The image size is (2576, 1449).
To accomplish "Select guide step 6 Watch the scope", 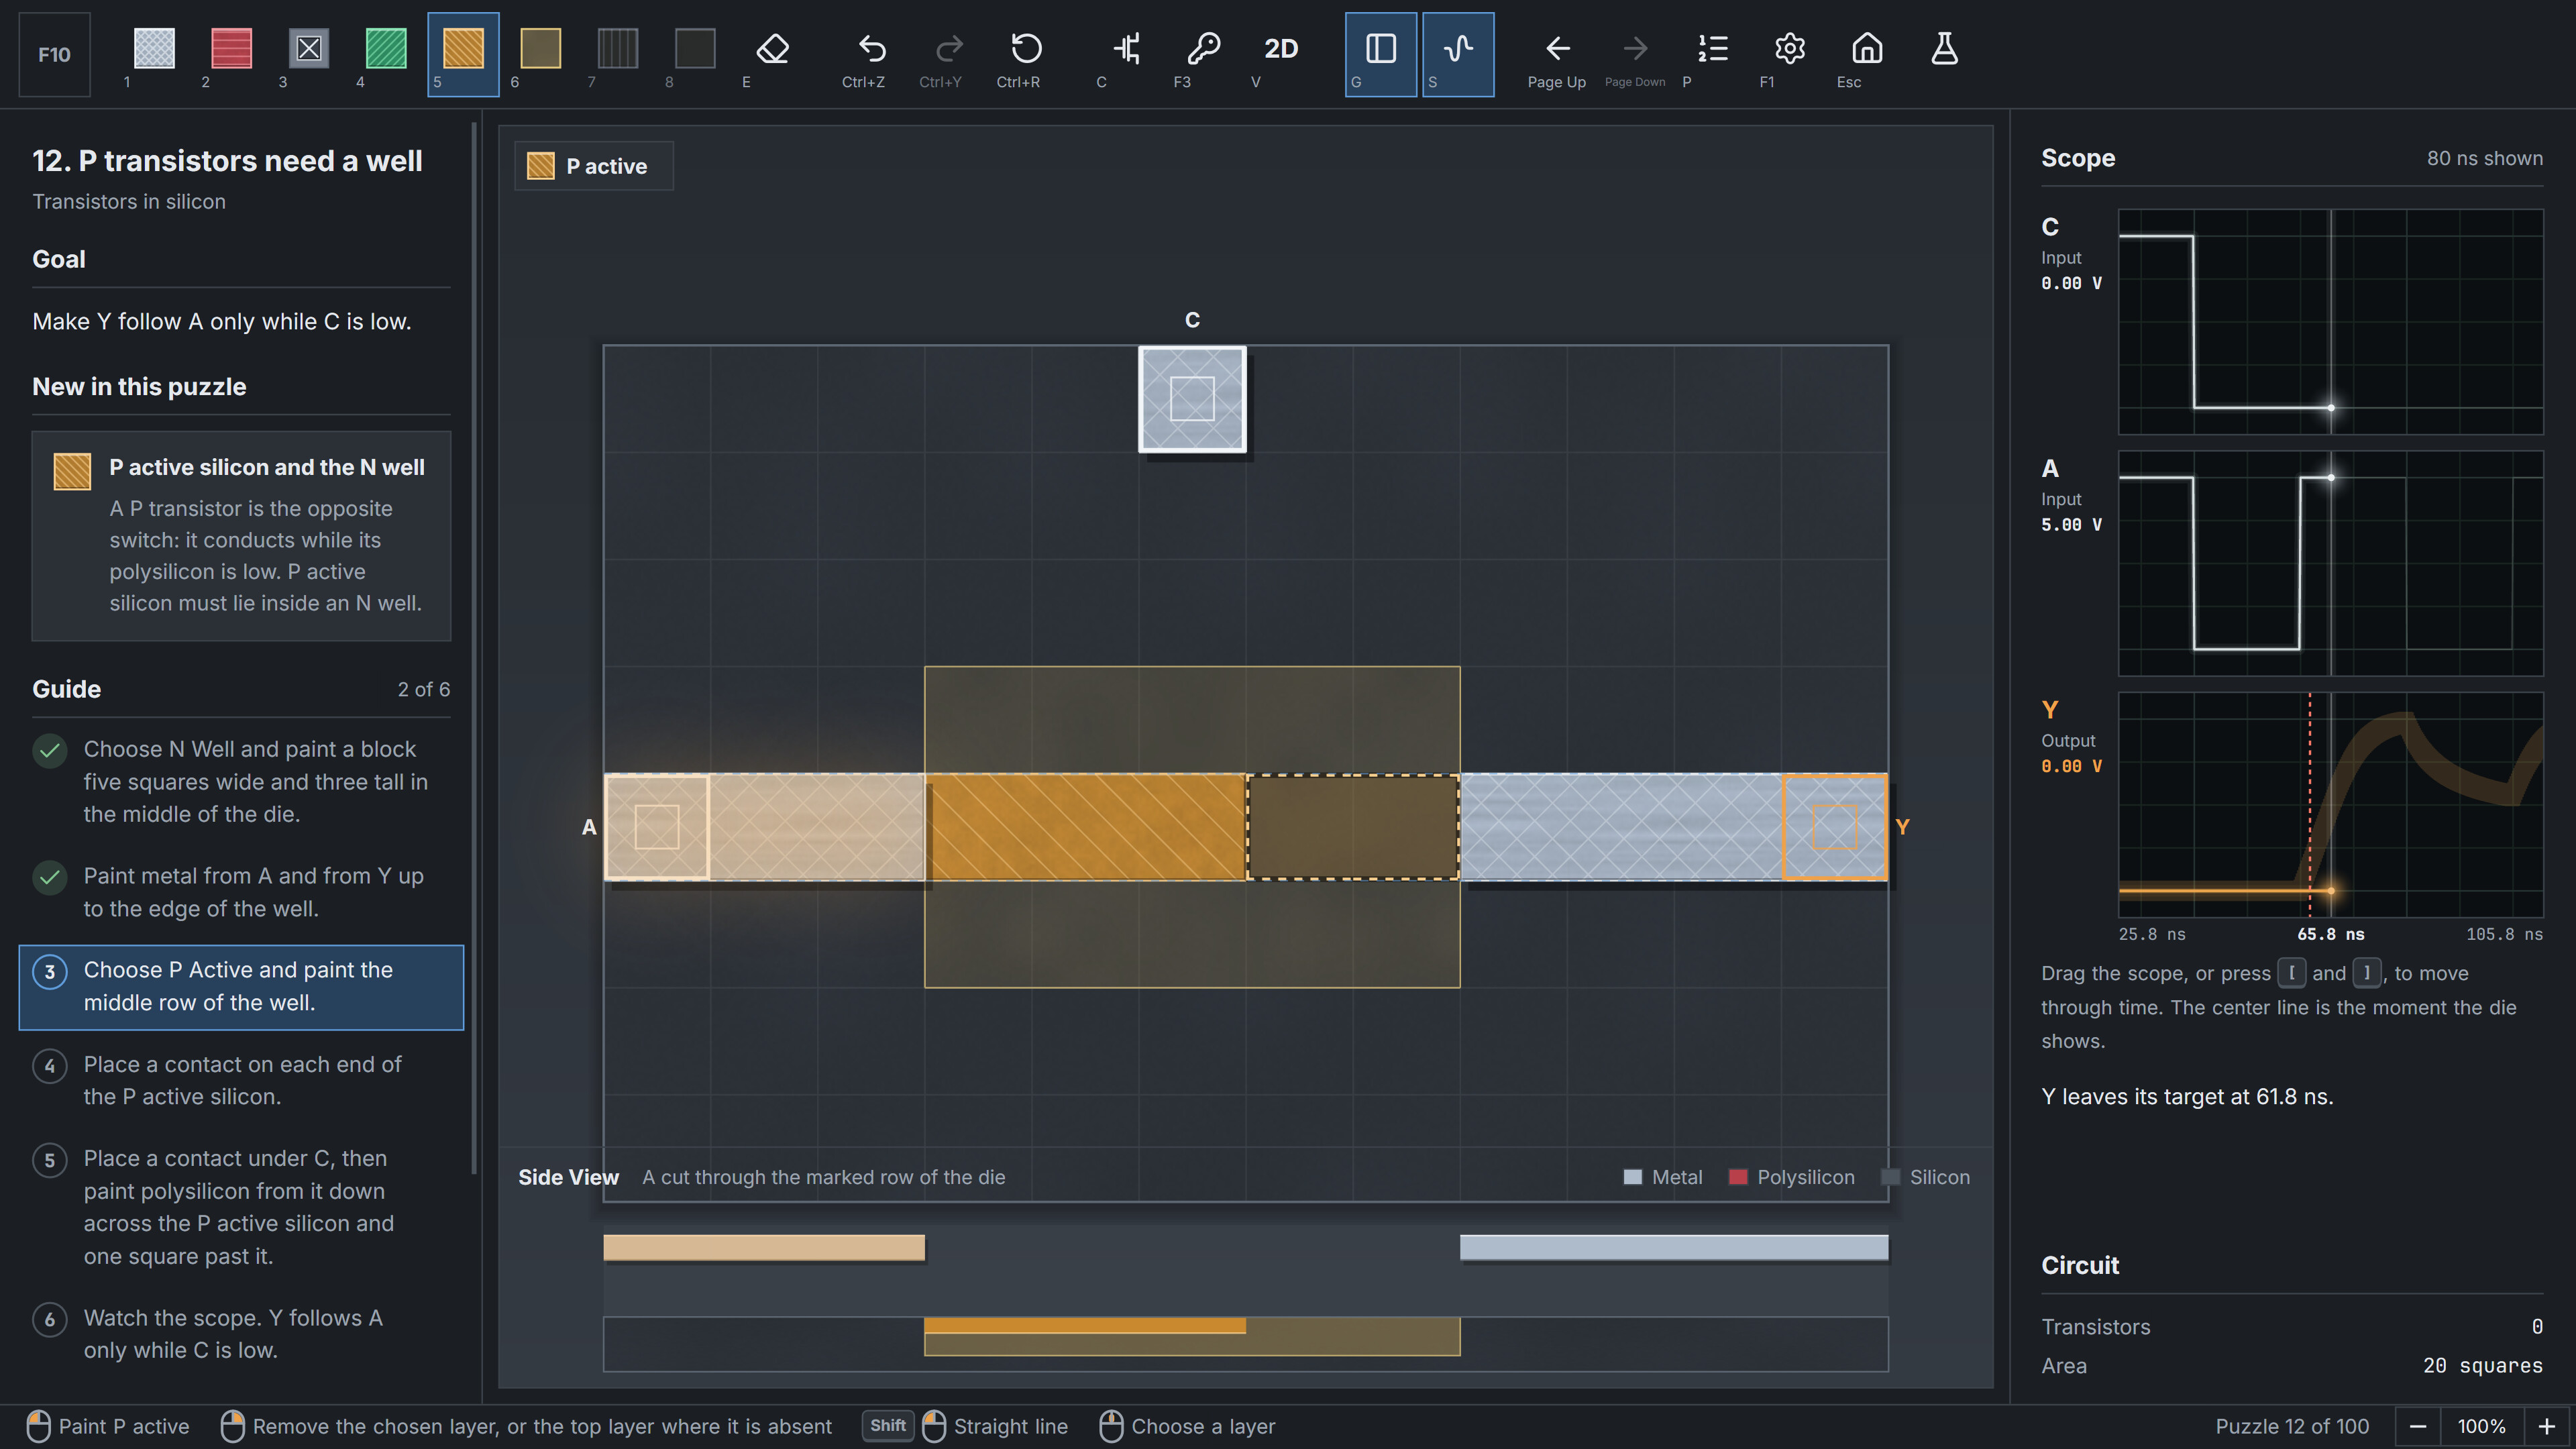I will click(x=241, y=1333).
